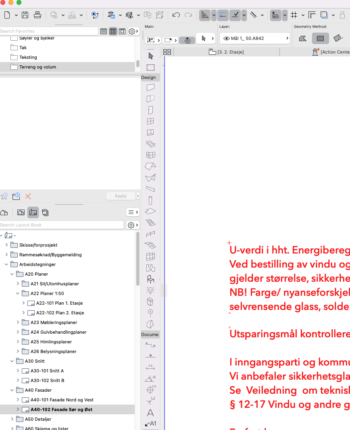Toggle the Layout Book view in Navigator

pos(33,212)
